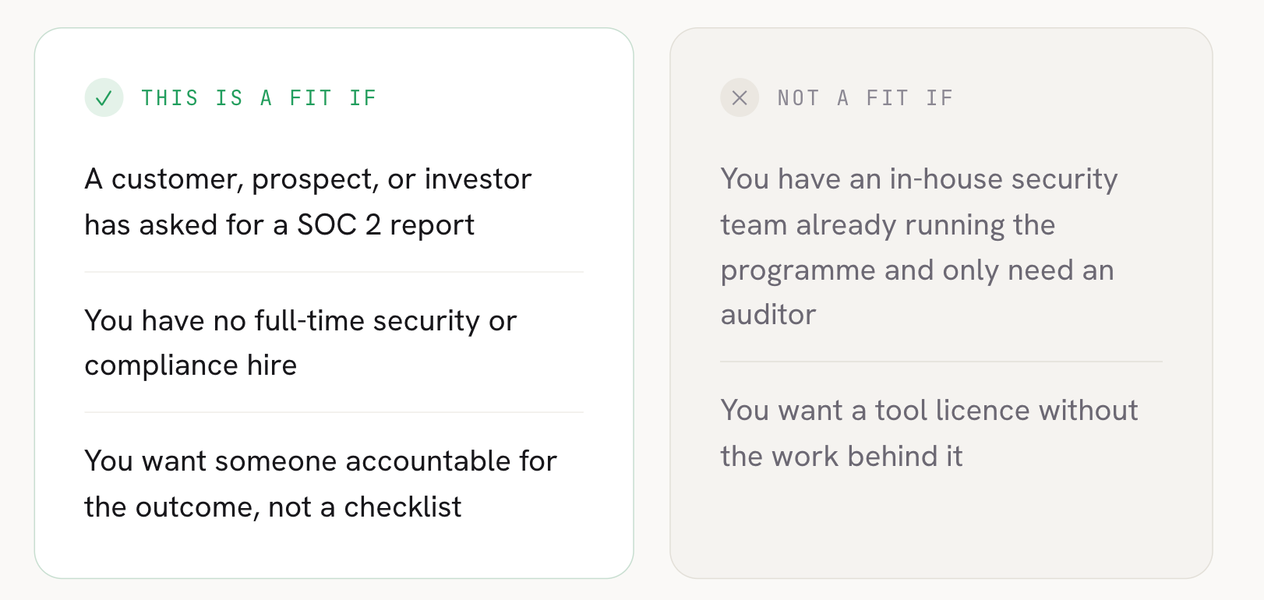This screenshot has width=1264, height=600.
Task: Click the customer, prospect, or investor line
Action: click(308, 179)
